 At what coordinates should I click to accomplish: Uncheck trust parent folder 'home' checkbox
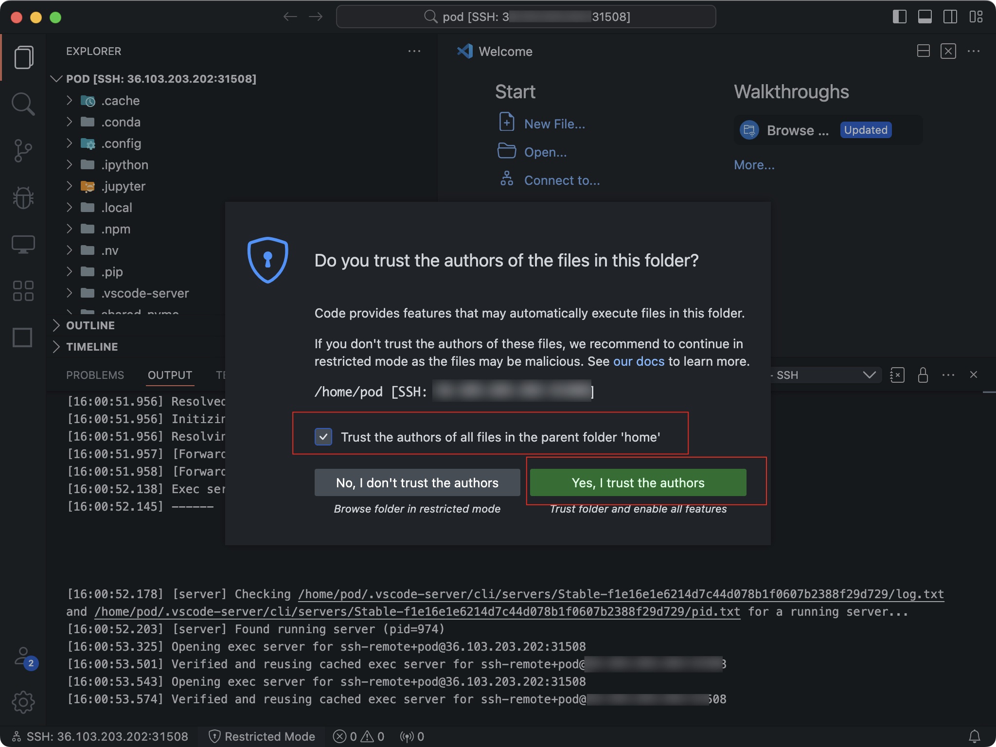(323, 437)
